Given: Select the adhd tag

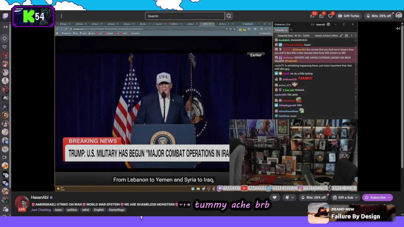Looking at the screenshot, I should (86, 210).
